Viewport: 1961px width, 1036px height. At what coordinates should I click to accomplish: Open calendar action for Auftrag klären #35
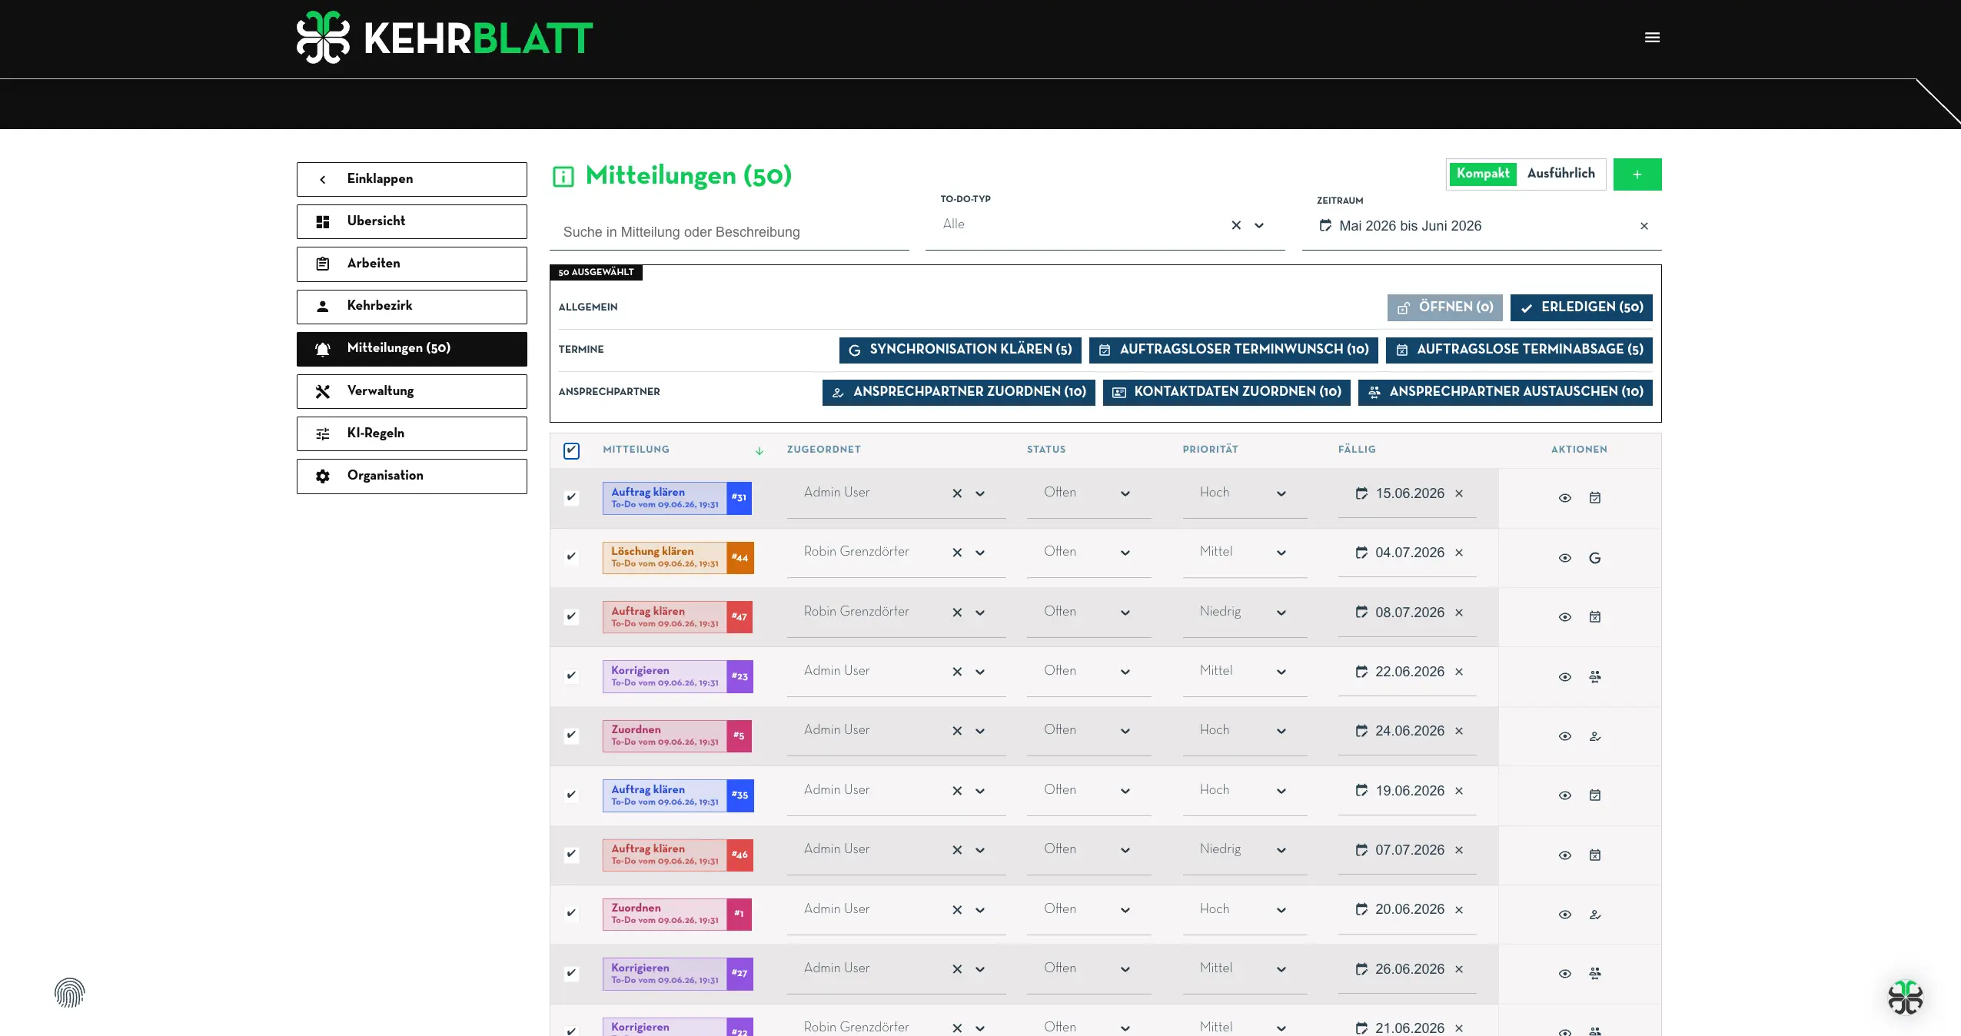pos(1594,795)
